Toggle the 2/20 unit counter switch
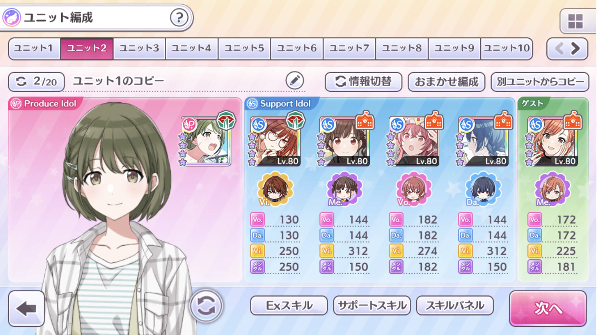The image size is (597, 335). click(36, 82)
